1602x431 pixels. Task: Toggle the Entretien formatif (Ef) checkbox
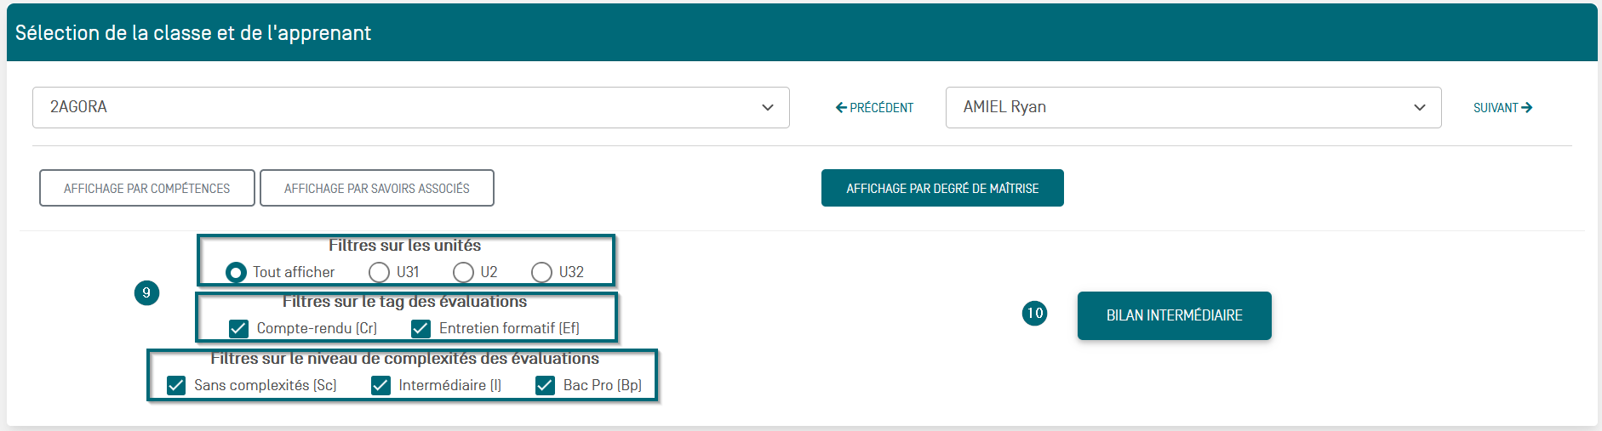tap(421, 328)
